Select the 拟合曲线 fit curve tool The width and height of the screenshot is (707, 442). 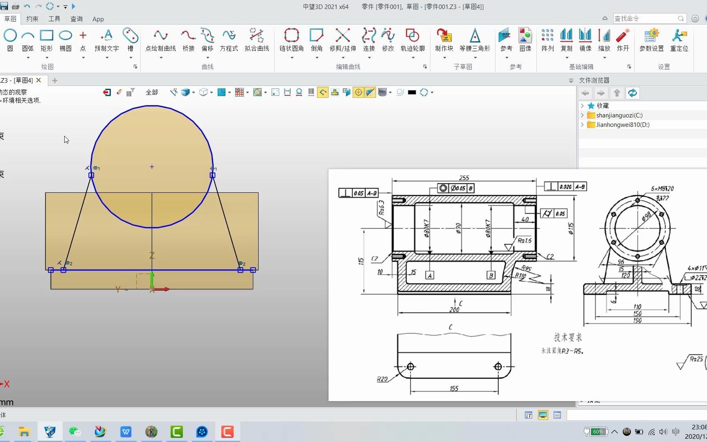tap(257, 40)
